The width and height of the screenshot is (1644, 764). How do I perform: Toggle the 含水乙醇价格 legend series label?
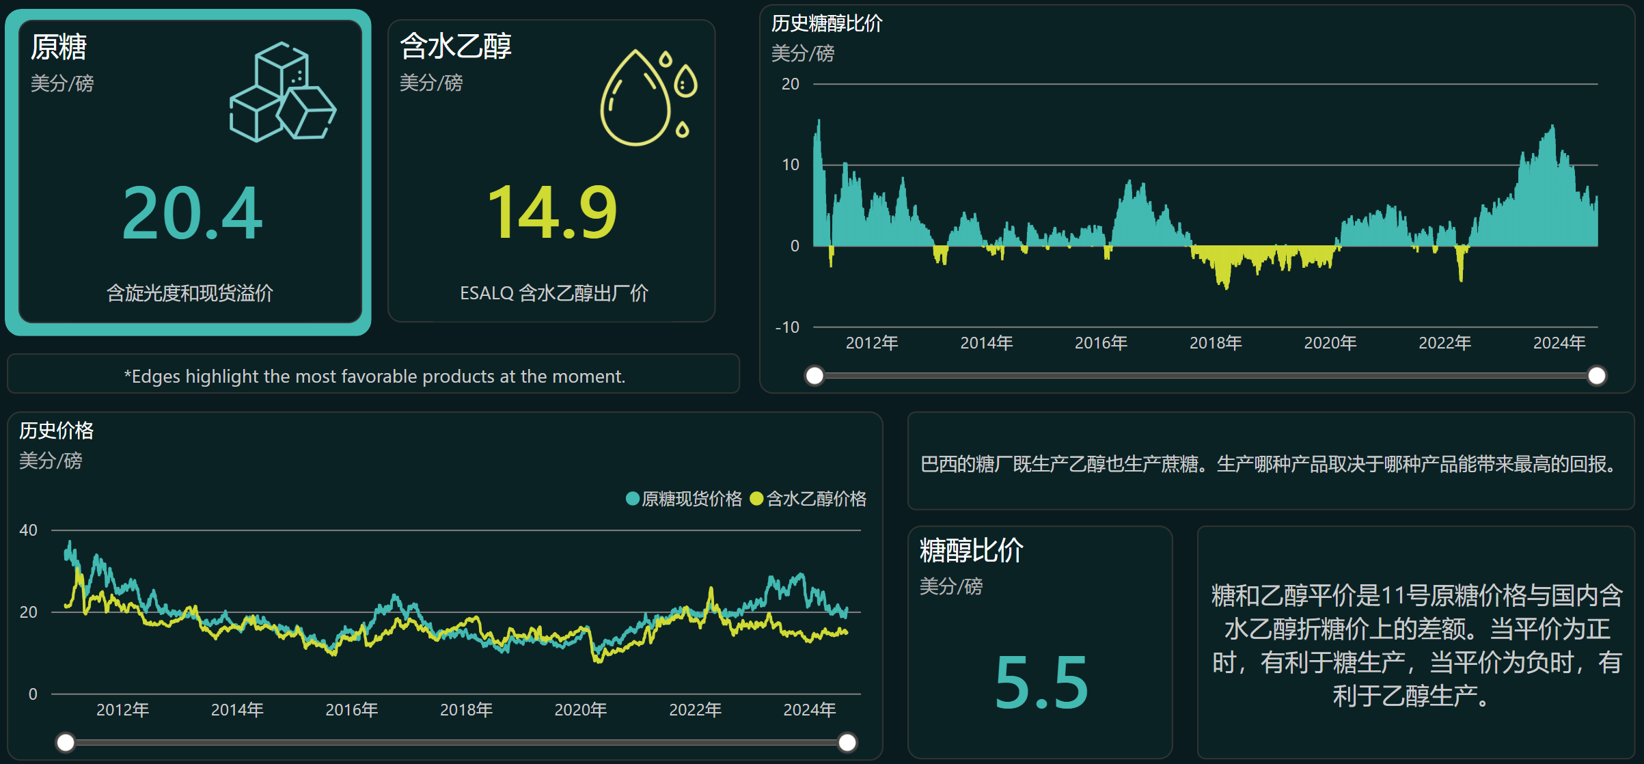[817, 499]
